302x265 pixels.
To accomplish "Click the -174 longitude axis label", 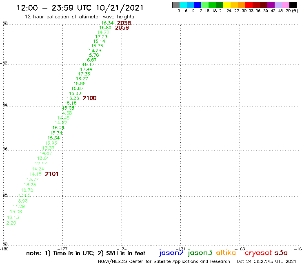I will click(122, 249).
